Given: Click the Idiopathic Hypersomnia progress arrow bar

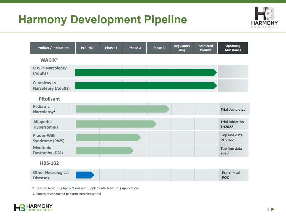Looking at the screenshot, I should click(x=116, y=124).
